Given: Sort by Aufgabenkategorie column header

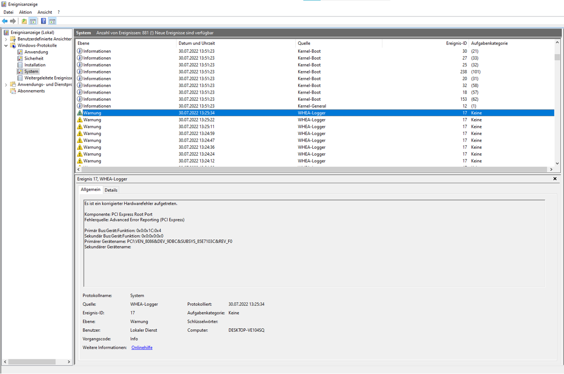Looking at the screenshot, I should pos(511,43).
